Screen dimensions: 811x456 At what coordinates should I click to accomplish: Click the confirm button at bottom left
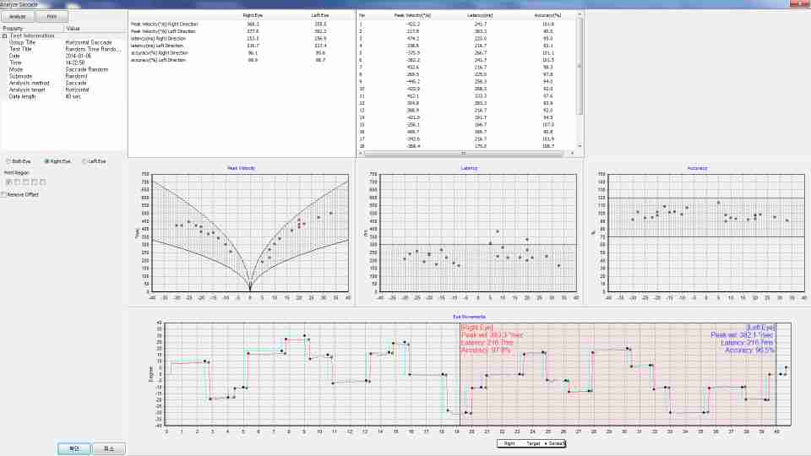point(74,448)
